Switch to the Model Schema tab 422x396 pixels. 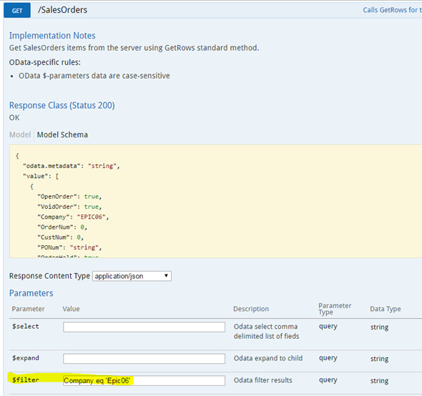tap(62, 134)
